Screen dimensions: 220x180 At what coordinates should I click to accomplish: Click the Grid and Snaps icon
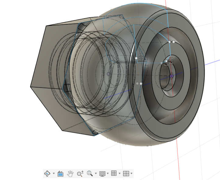(x=114, y=173)
